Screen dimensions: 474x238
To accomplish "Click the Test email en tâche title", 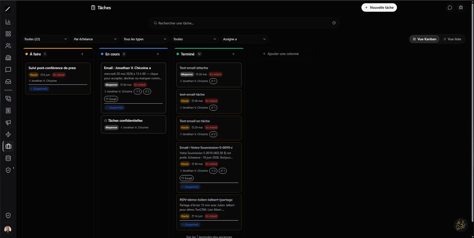I will click(x=195, y=121).
